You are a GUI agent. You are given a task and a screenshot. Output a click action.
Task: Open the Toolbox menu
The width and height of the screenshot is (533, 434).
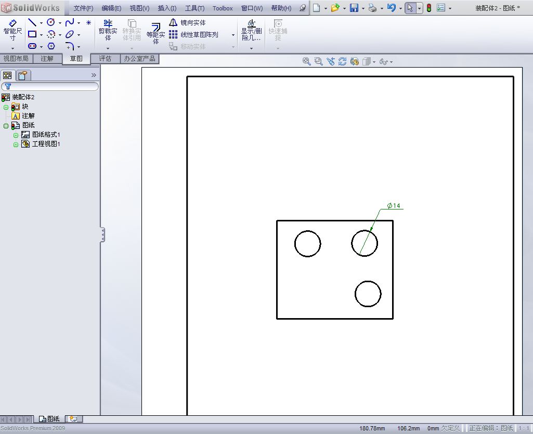223,8
